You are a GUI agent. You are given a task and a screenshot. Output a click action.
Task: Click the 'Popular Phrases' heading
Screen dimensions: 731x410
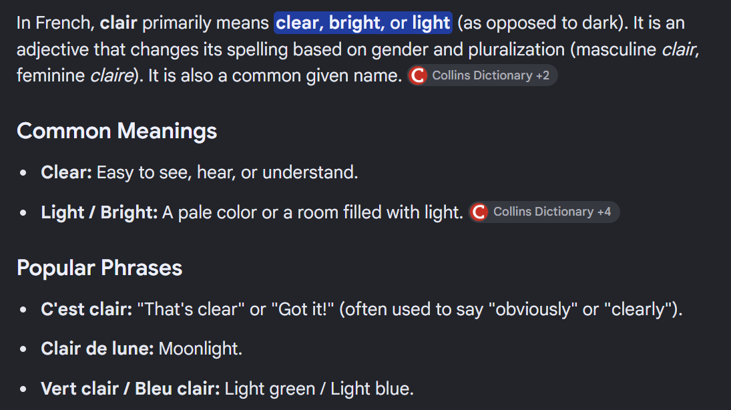[x=99, y=268]
